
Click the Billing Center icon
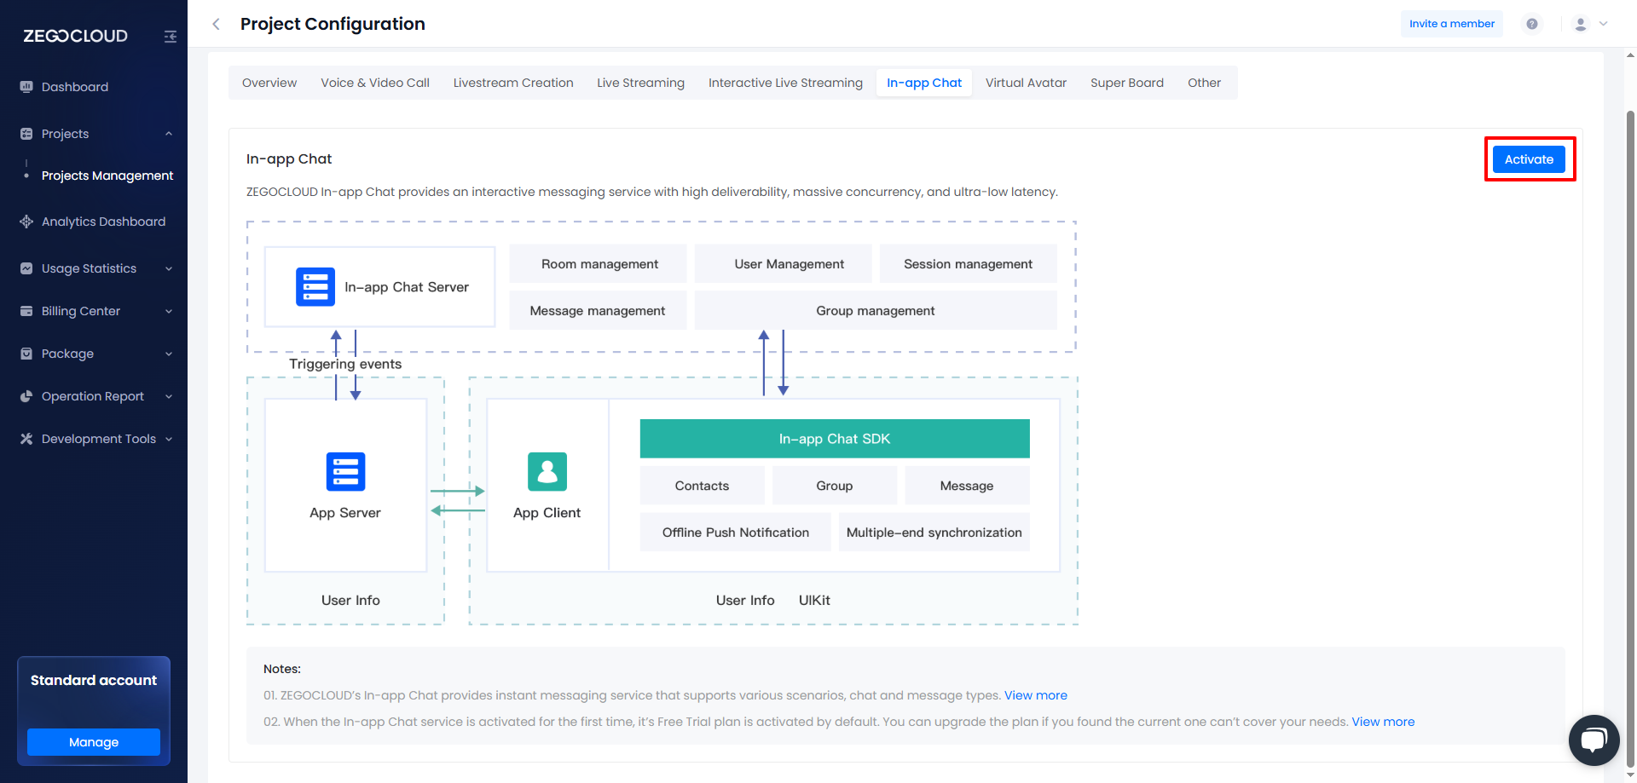[26, 311]
